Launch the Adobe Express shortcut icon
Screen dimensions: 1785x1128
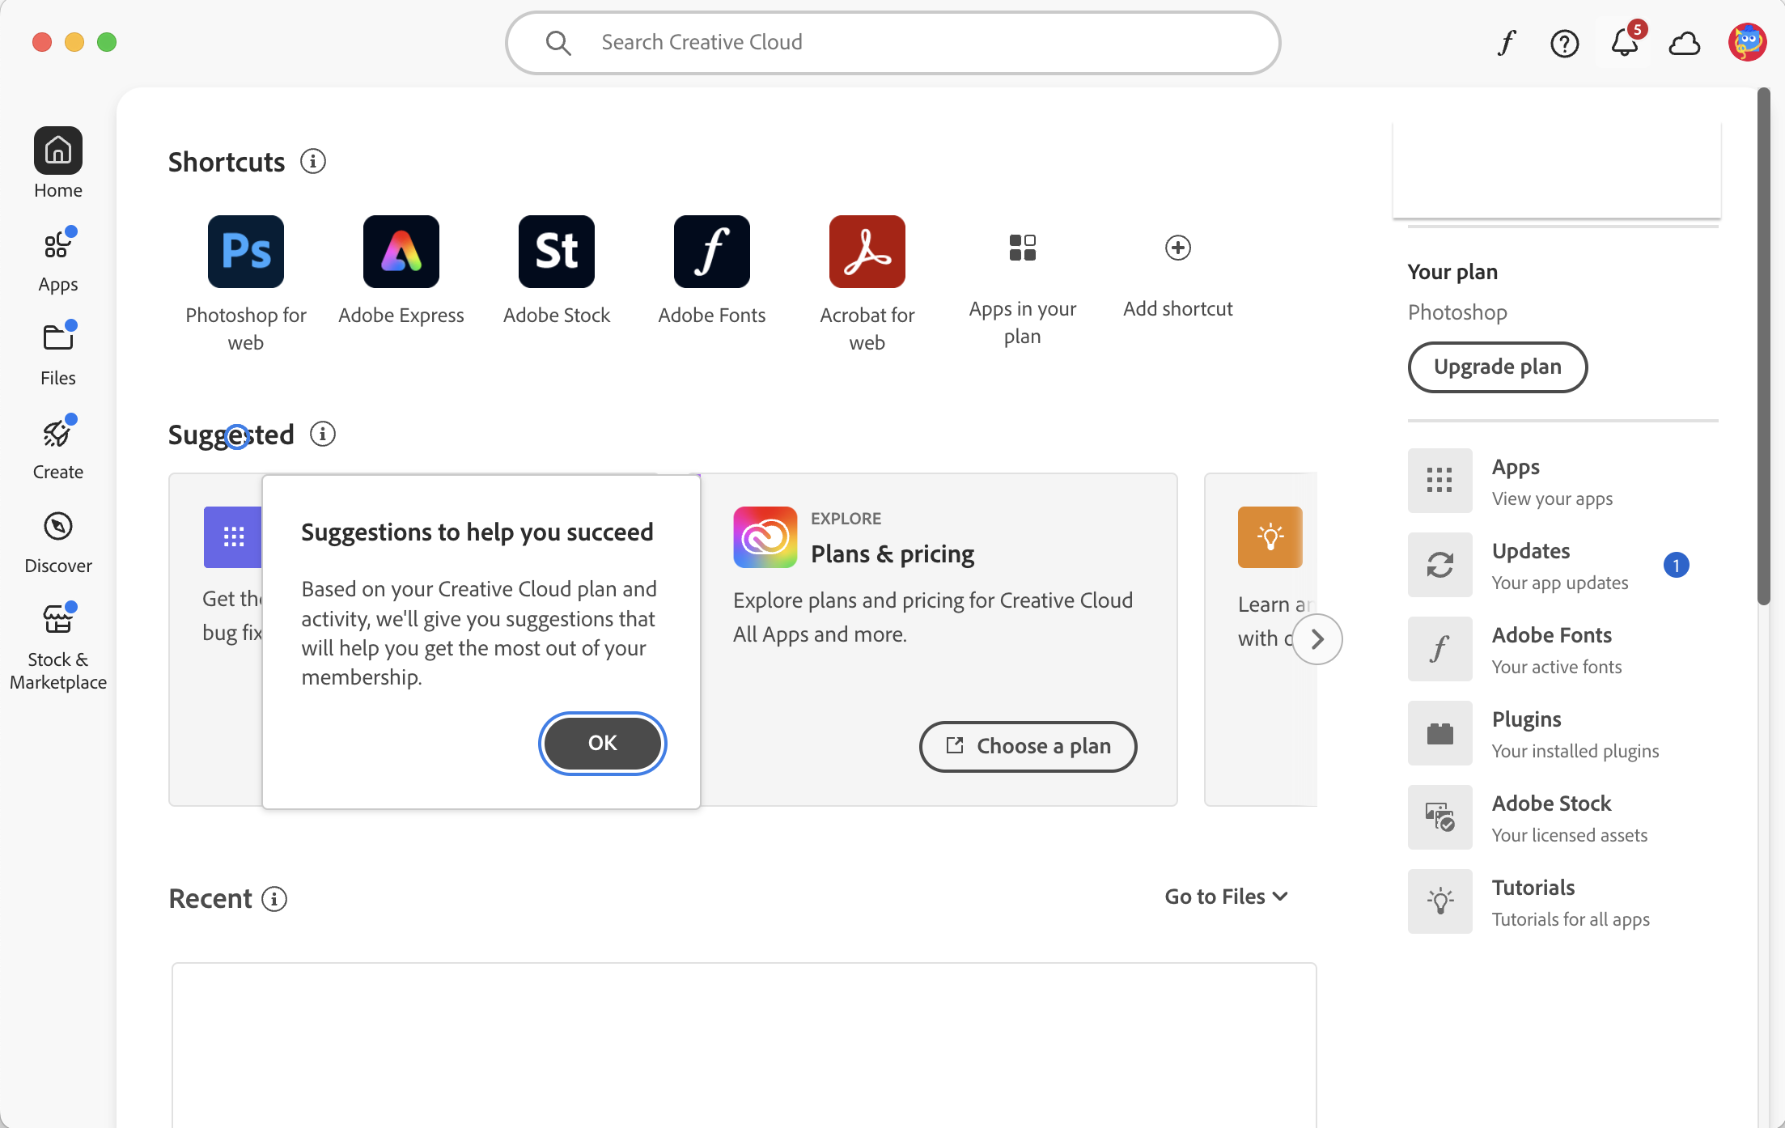(x=401, y=252)
